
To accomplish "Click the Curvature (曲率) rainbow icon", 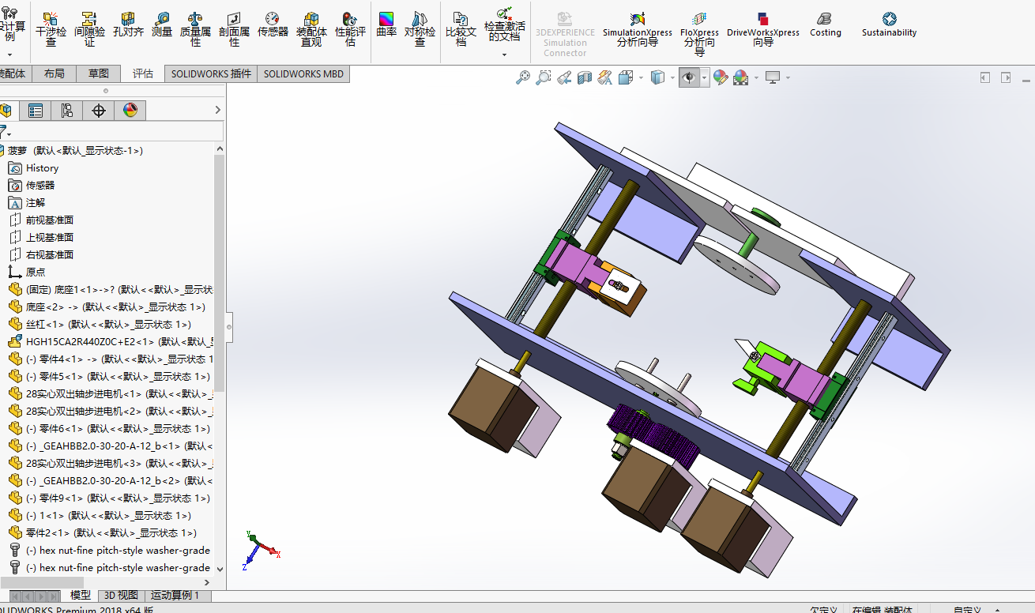I will click(x=386, y=25).
